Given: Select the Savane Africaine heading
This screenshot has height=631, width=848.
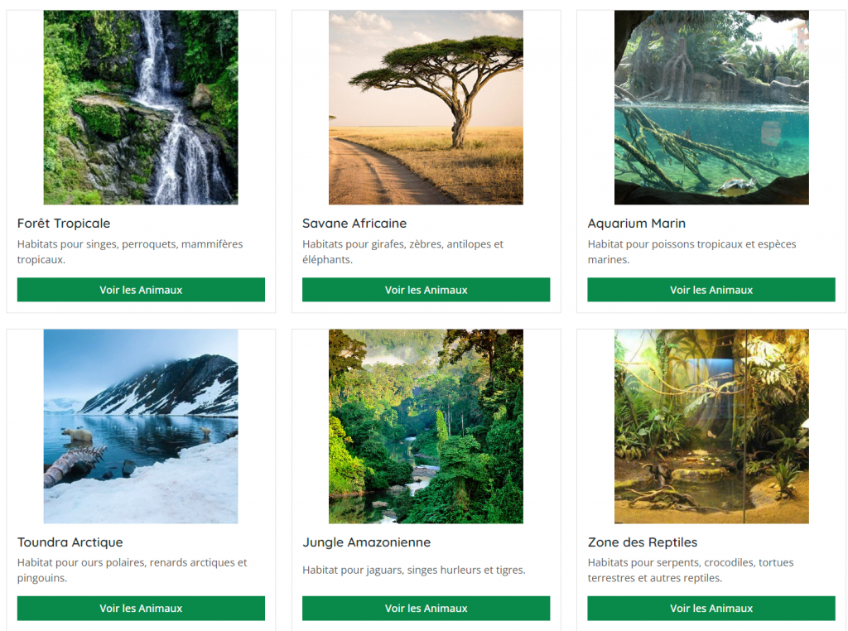Looking at the screenshot, I should [x=354, y=224].
